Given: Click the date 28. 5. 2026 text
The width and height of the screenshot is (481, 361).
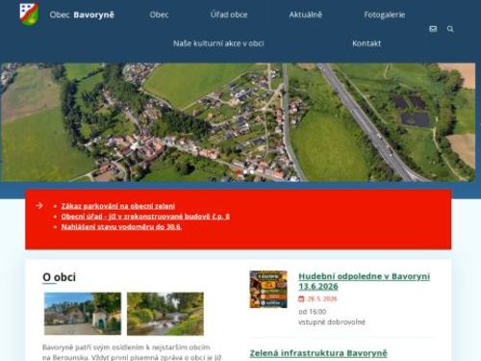Looking at the screenshot, I should click(x=322, y=298).
